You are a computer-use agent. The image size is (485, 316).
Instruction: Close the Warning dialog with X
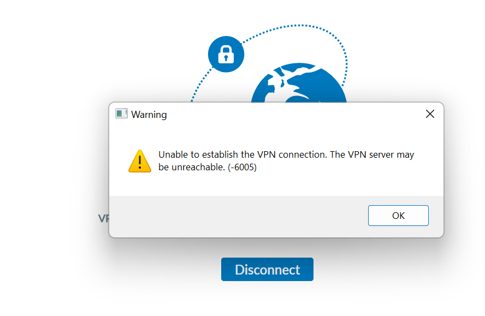click(x=430, y=114)
